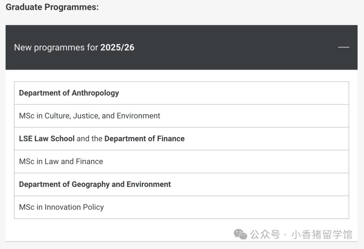
Task: Click the 公众号 label in the watermark
Action: (x=265, y=235)
